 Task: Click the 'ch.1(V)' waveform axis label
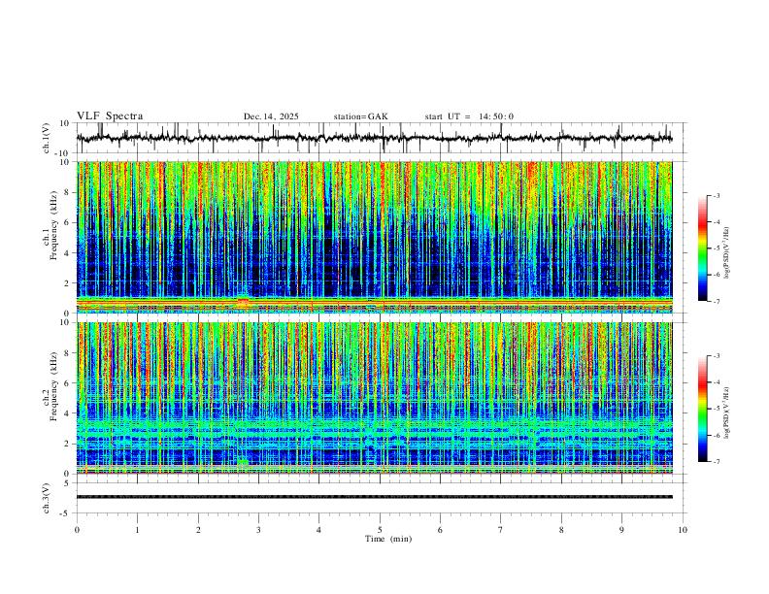47,138
